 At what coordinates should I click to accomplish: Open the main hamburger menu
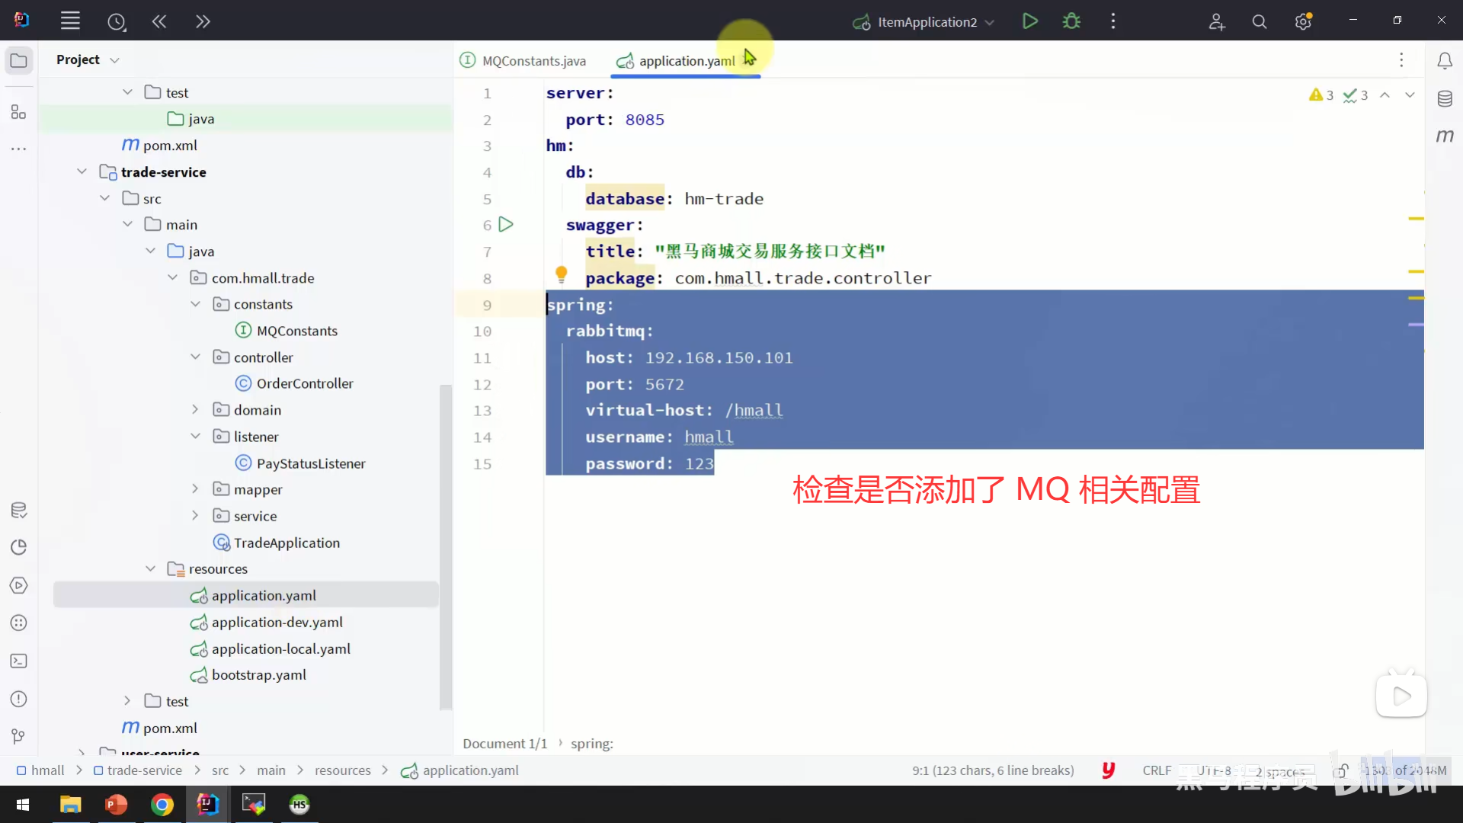click(70, 21)
